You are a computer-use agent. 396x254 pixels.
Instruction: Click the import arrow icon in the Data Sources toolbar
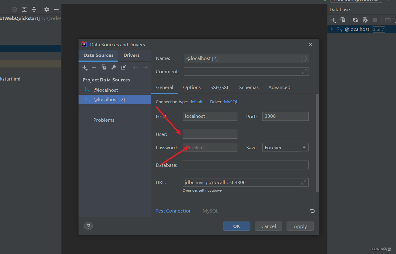click(x=124, y=67)
